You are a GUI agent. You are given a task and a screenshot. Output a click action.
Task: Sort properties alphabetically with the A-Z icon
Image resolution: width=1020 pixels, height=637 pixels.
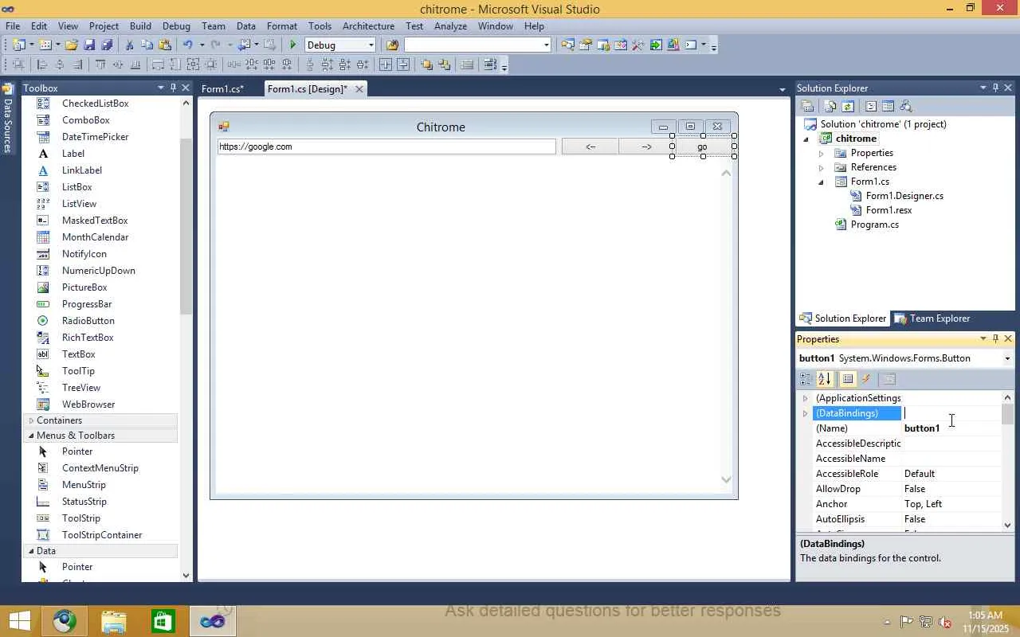click(x=825, y=379)
